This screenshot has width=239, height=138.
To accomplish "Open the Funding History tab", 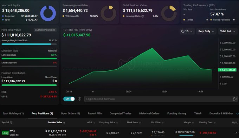I will (x=177, y=113).
